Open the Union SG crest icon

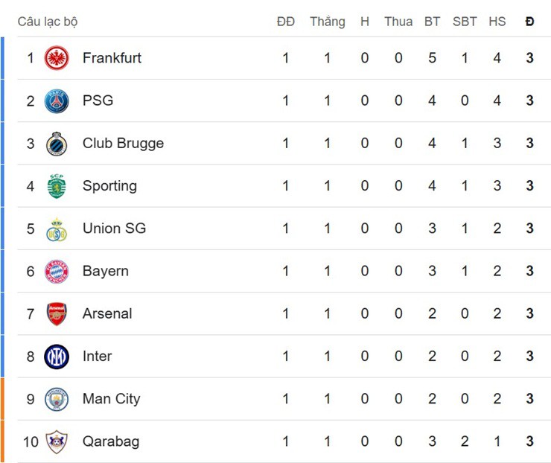point(57,229)
